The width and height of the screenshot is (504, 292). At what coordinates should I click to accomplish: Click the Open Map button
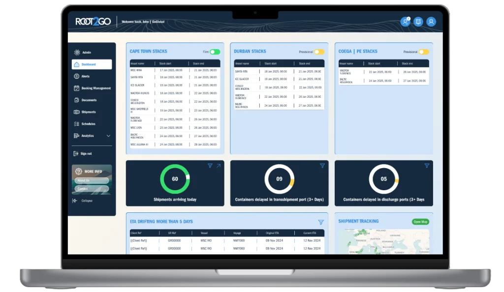(420, 222)
